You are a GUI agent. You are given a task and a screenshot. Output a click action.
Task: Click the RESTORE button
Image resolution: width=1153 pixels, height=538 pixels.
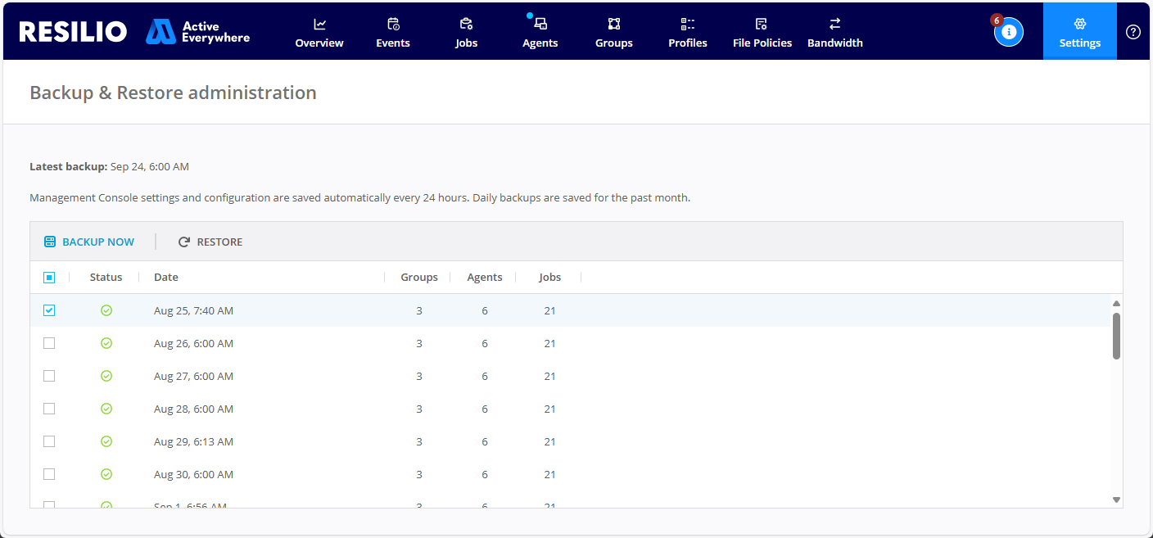point(210,242)
